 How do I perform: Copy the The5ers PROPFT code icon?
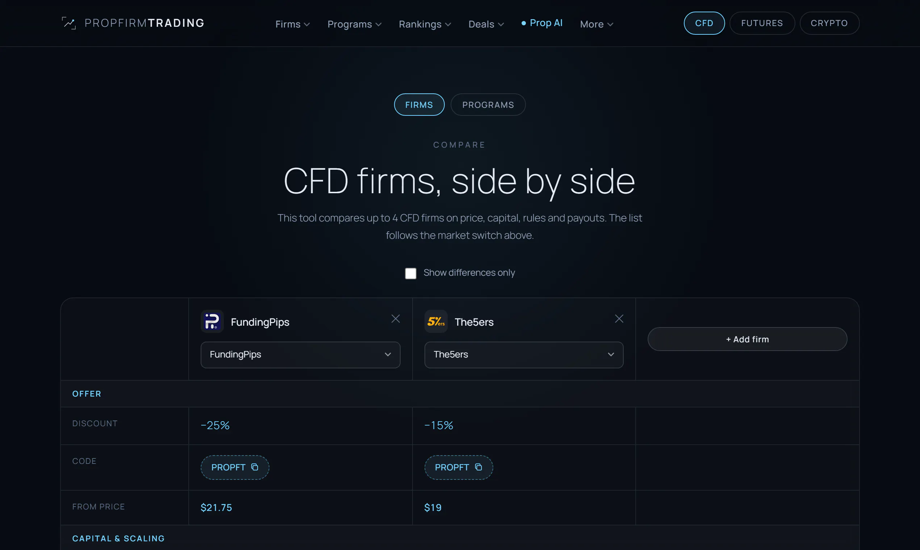(478, 467)
